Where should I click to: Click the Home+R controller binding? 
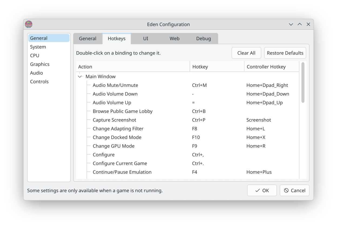click(x=256, y=146)
